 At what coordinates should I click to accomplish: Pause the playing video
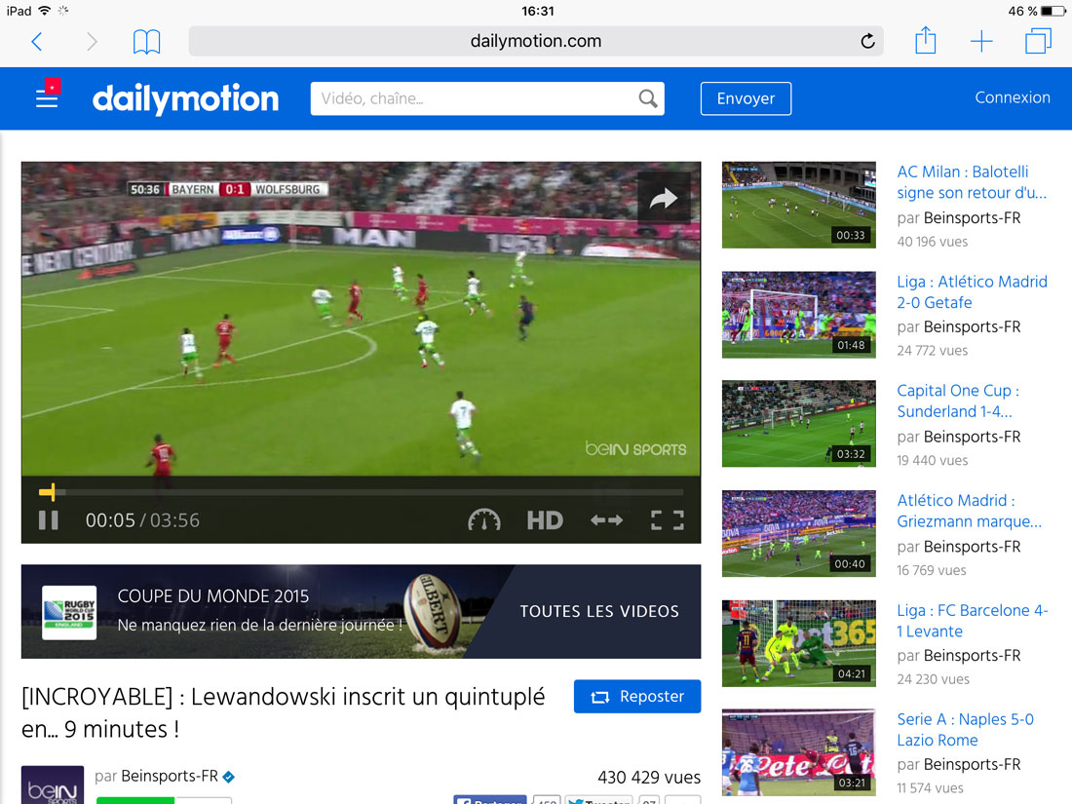coord(48,520)
